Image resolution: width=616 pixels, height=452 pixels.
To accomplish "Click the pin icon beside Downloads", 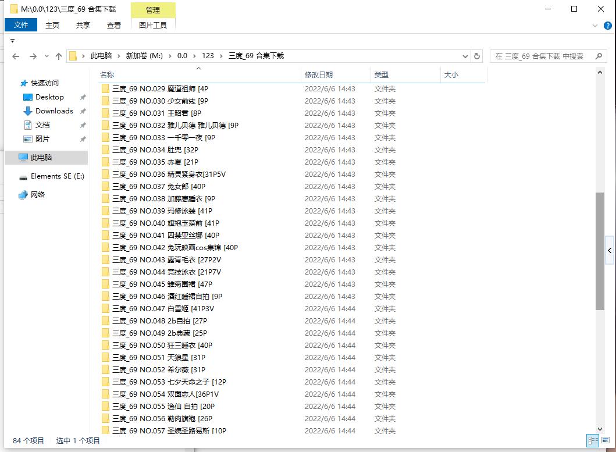I will tap(83, 111).
